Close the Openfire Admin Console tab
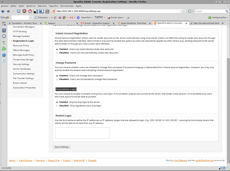230x171 pixels. (x=186, y=23)
